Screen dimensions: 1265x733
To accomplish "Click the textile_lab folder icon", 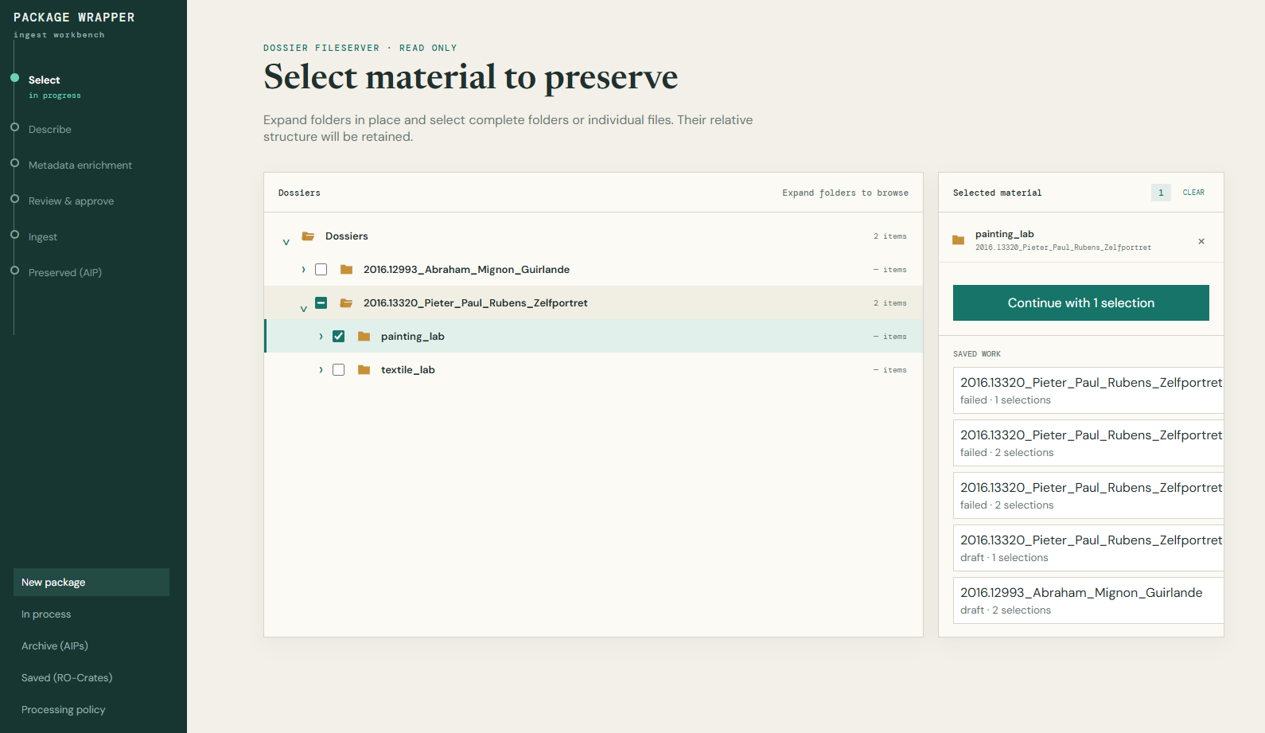I will pyautogui.click(x=364, y=370).
